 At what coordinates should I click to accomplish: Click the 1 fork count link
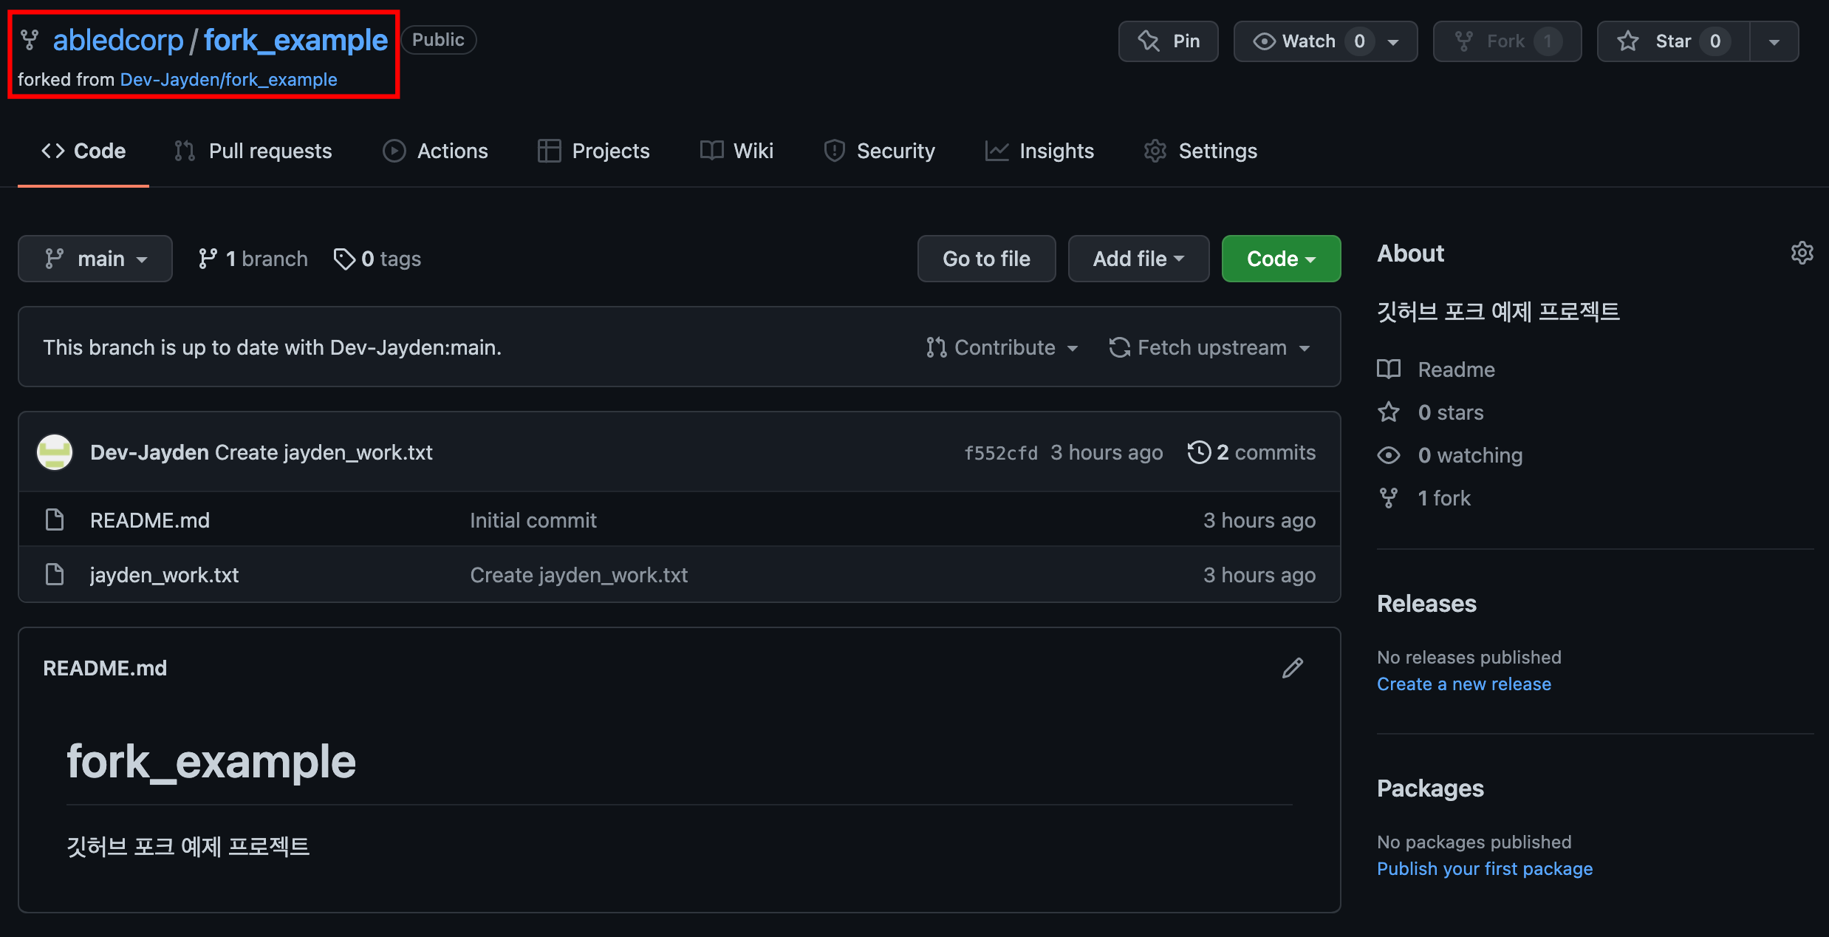pos(1443,498)
